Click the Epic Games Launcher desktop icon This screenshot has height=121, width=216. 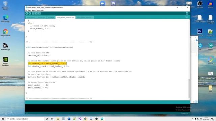210,19
